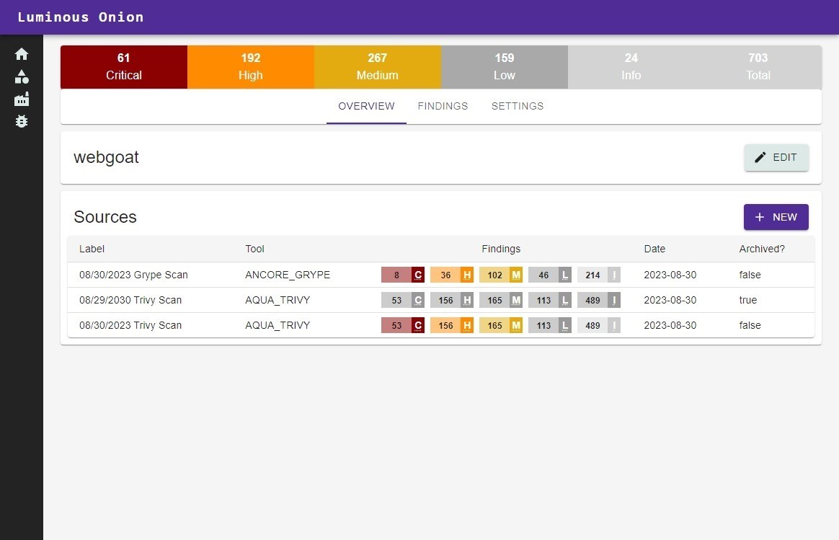Click the 36 high badge in Grype row
Screen dimensions: 839x540
[x=452, y=275]
